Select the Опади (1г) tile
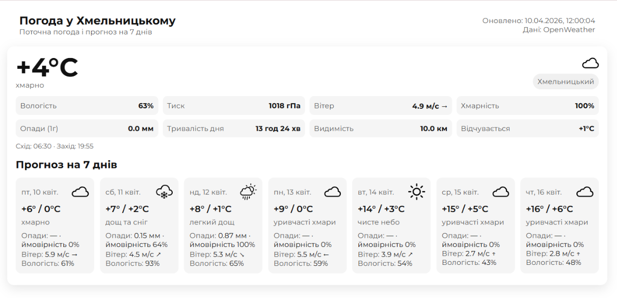 pos(87,128)
